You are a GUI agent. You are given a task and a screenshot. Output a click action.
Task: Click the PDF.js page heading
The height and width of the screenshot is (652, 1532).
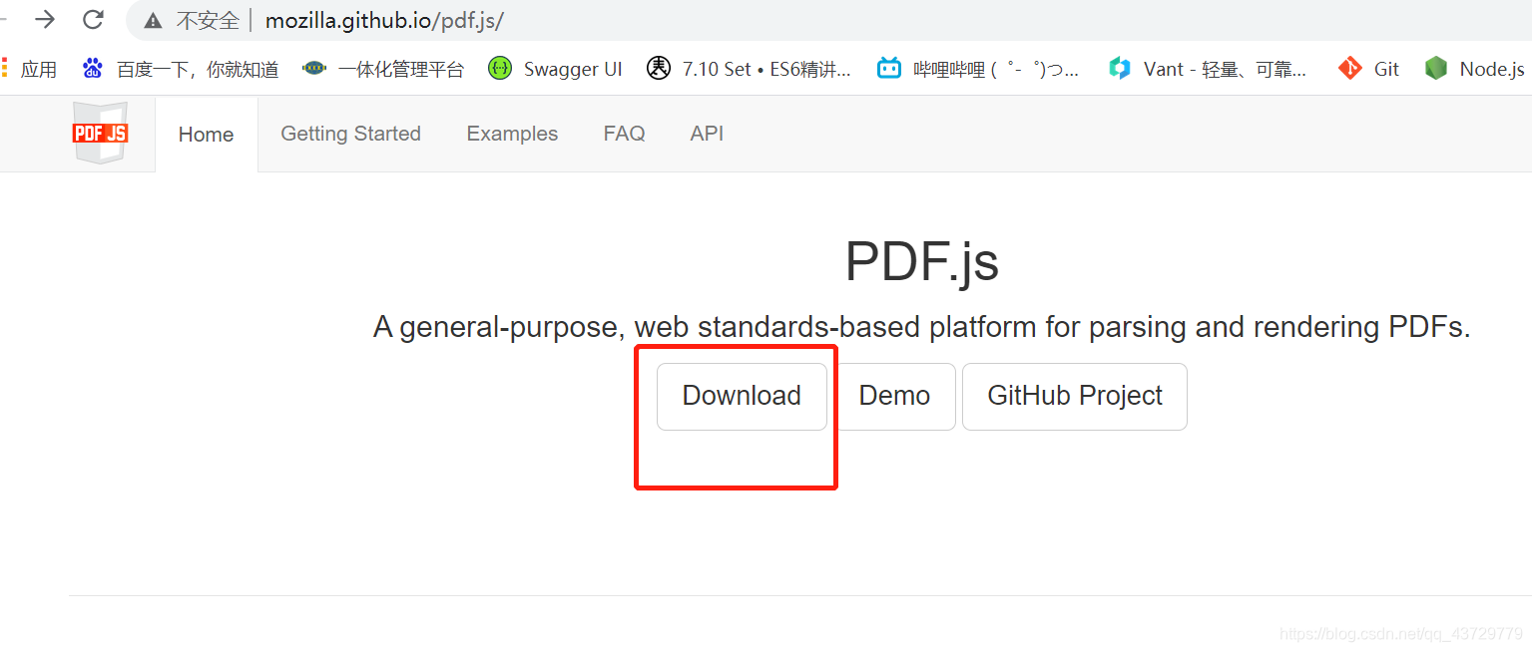pos(921,262)
